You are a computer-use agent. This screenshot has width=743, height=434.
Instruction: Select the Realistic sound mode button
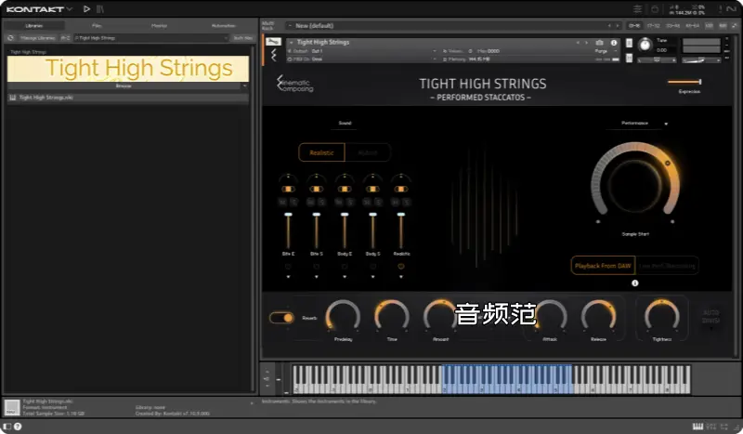click(x=321, y=153)
